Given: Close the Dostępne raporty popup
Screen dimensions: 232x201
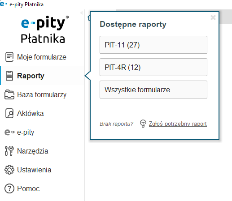Looking at the screenshot, I should tap(213, 17).
